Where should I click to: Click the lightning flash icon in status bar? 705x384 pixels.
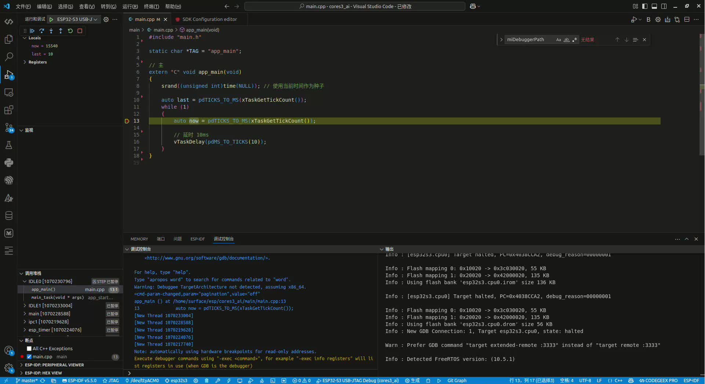(229, 381)
